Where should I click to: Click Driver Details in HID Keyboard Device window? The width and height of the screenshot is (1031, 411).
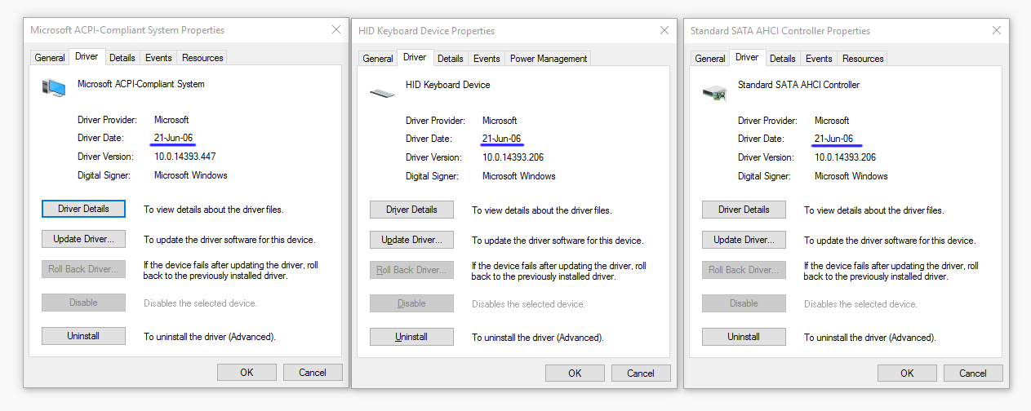[411, 210]
